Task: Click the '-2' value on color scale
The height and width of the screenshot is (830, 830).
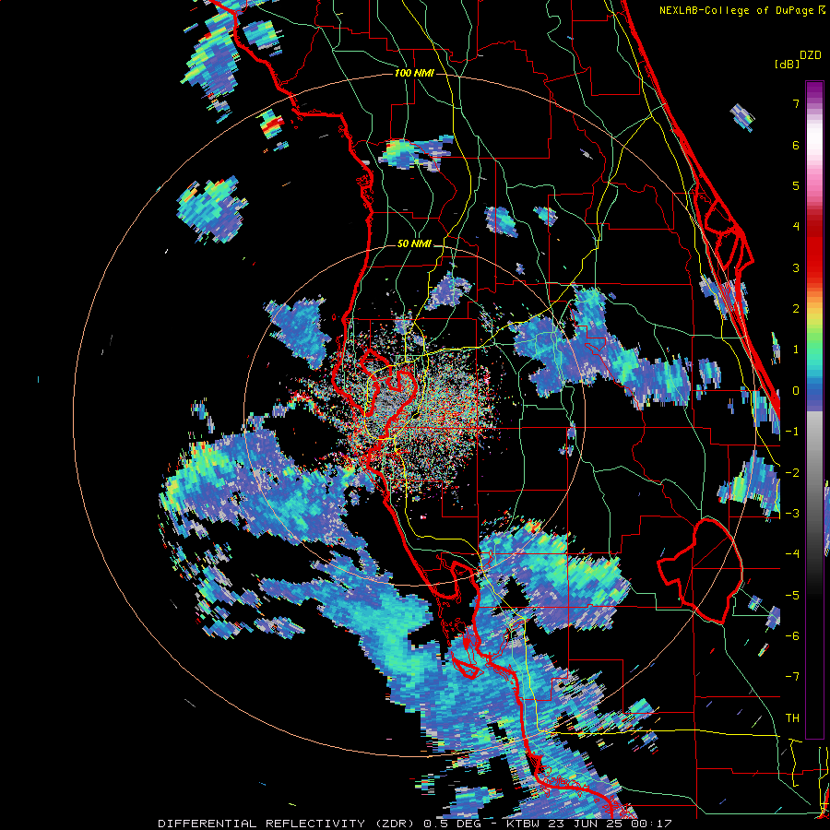Action: (792, 472)
